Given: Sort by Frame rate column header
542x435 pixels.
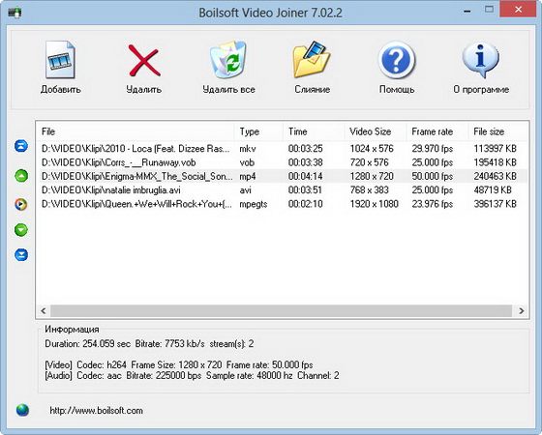Looking at the screenshot, I should pyautogui.click(x=437, y=131).
